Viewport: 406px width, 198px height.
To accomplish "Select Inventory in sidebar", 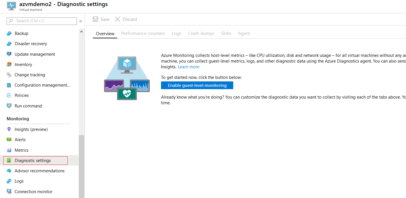I will coord(23,65).
